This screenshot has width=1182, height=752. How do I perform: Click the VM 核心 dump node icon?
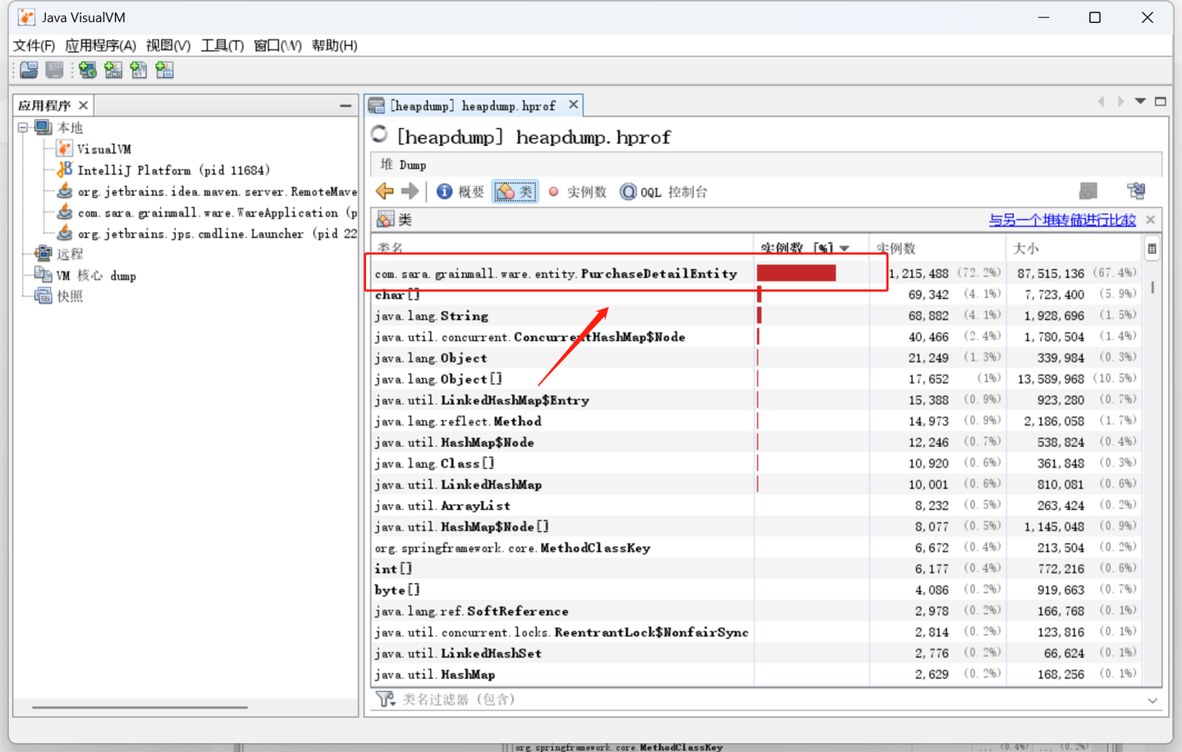click(x=44, y=275)
